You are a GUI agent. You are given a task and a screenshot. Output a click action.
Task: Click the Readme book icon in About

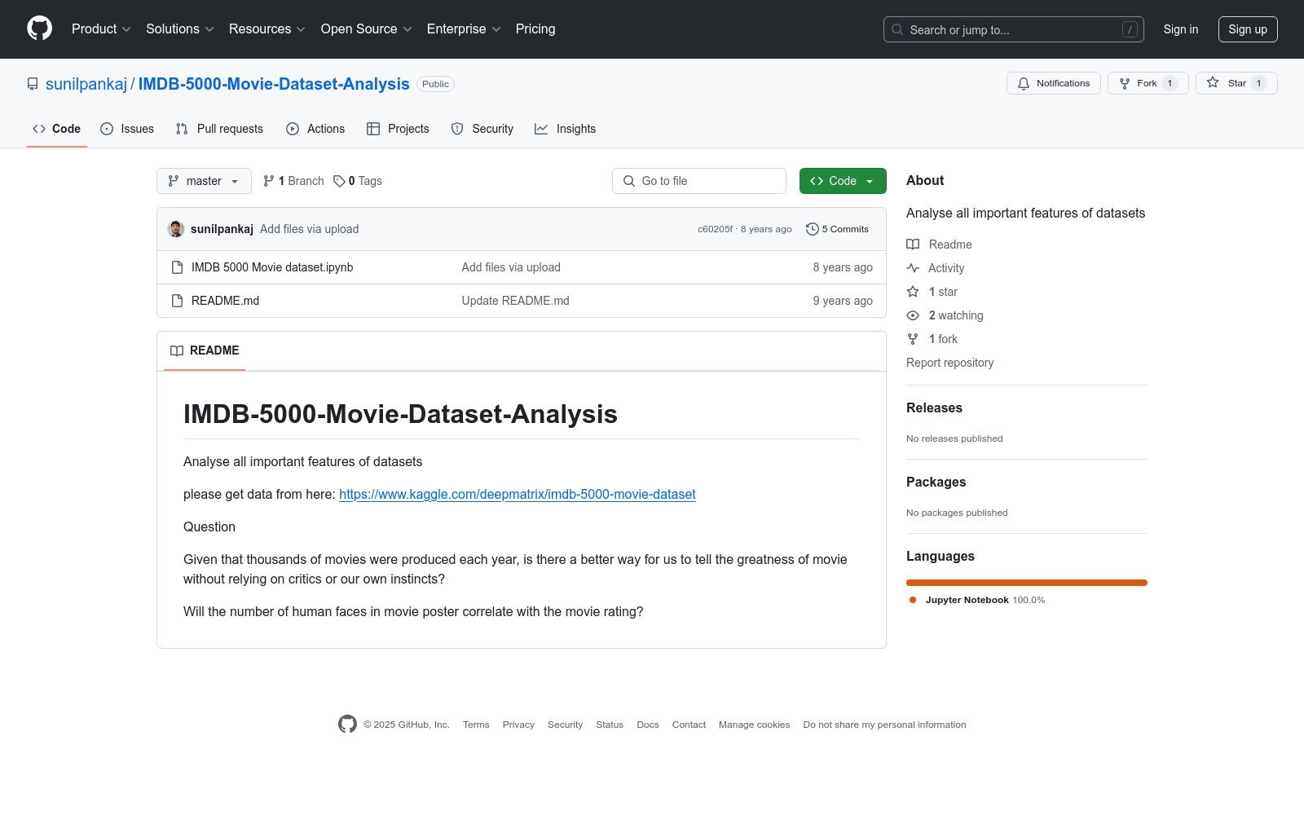point(913,244)
